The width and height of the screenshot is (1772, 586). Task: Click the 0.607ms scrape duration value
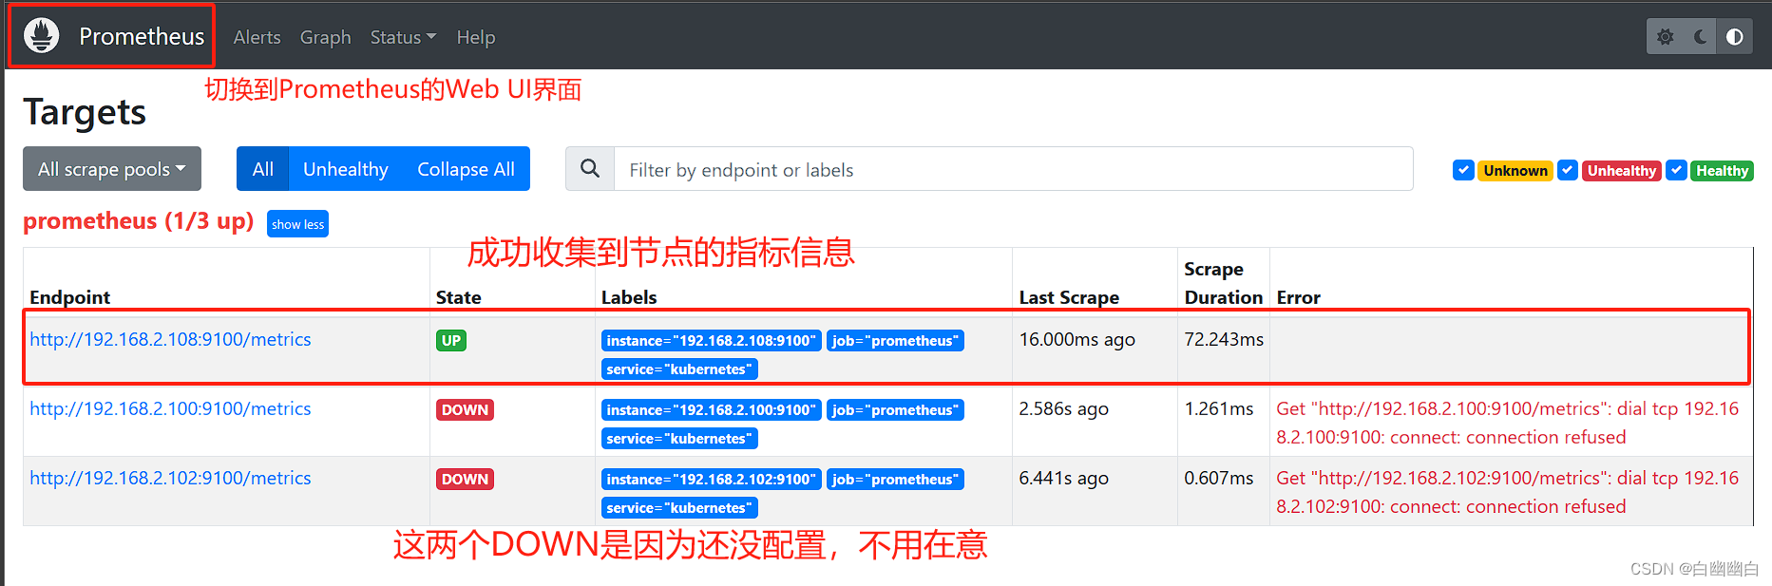[x=1219, y=478]
